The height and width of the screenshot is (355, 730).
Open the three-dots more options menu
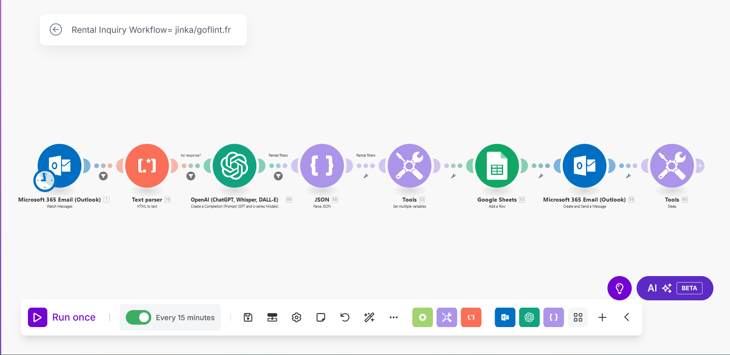point(394,317)
